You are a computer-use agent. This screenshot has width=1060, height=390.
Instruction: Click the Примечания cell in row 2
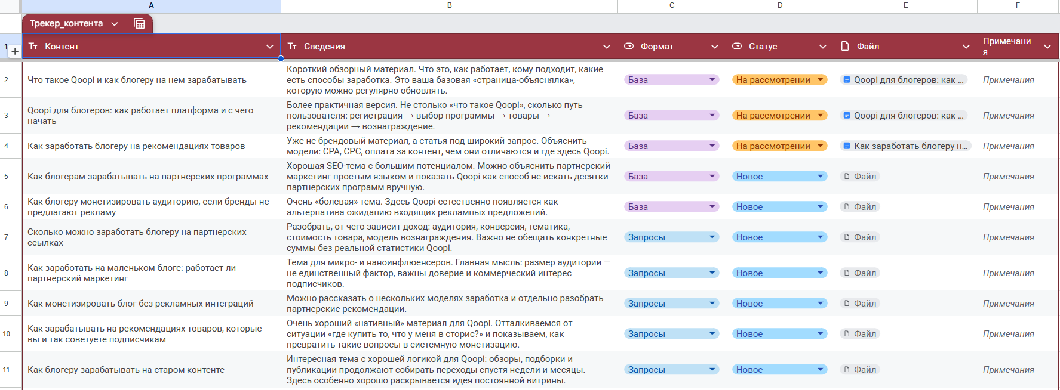pos(1018,80)
